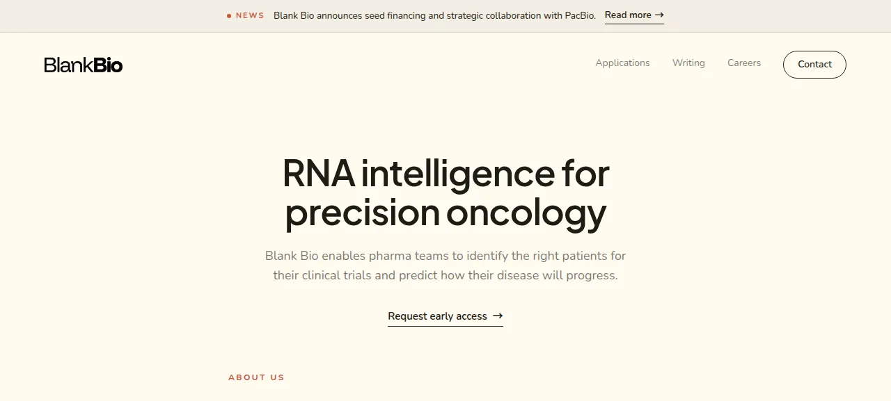Click the bold 'Bio' part of the logo
The height and width of the screenshot is (401, 891).
coord(108,65)
